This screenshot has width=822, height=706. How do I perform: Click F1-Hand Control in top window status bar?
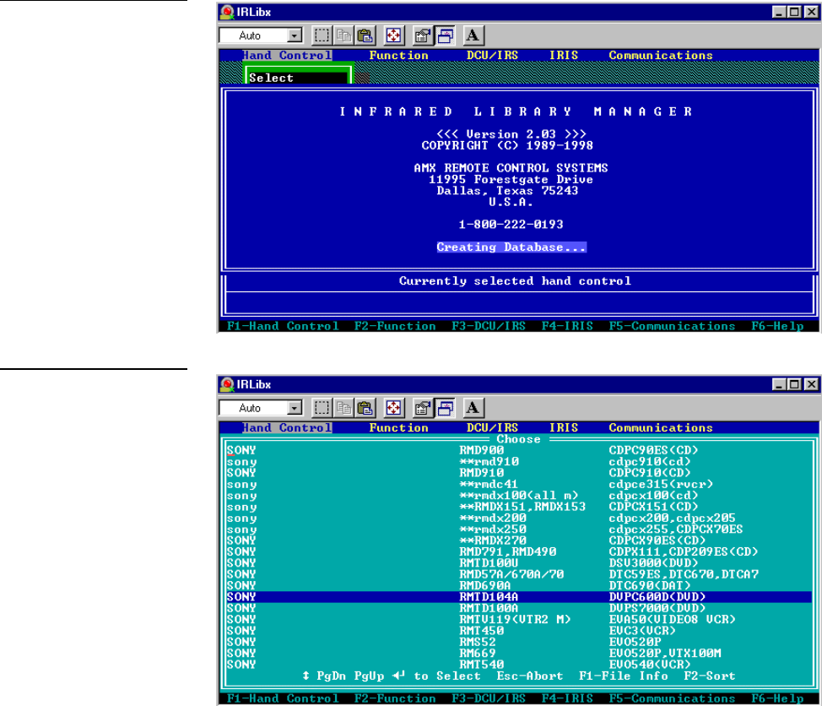click(283, 326)
